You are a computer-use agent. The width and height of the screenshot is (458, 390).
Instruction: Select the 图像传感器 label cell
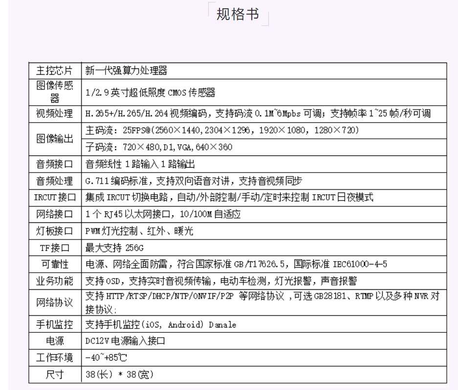[55, 92]
